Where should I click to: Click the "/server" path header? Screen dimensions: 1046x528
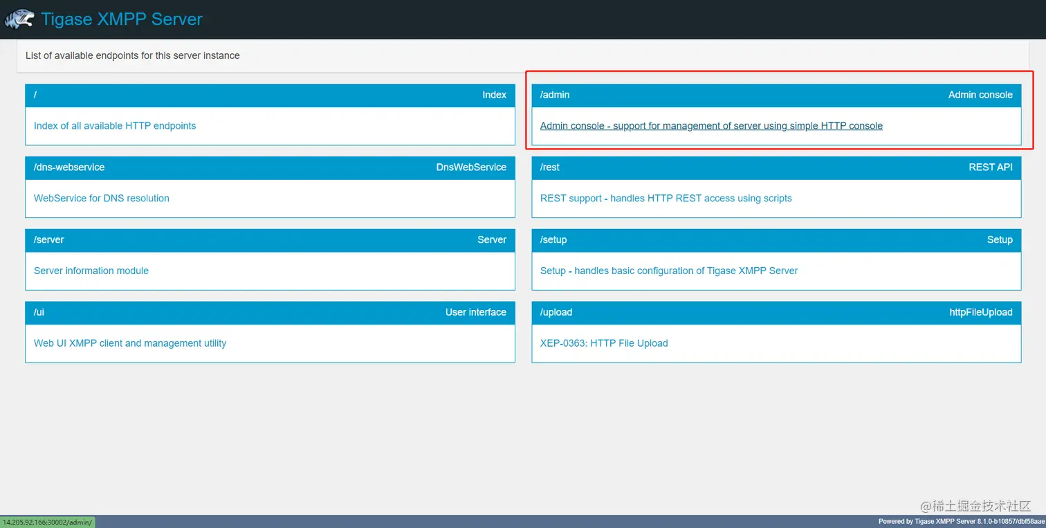(x=49, y=240)
